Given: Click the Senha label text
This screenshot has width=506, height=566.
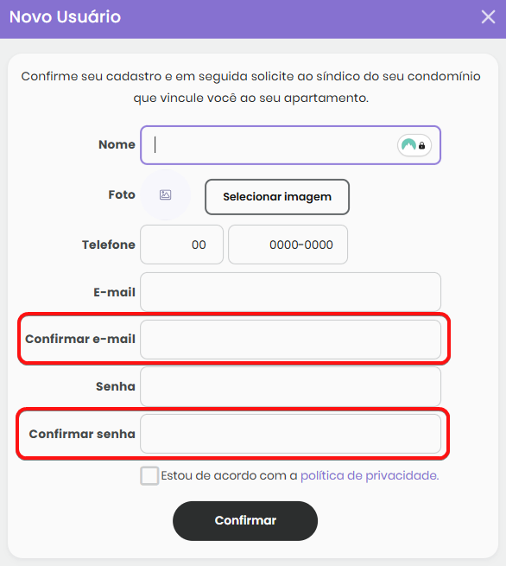Looking at the screenshot, I should (116, 386).
